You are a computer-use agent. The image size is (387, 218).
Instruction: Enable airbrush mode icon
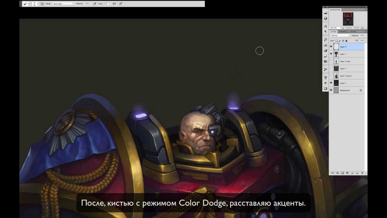pos(115,4)
